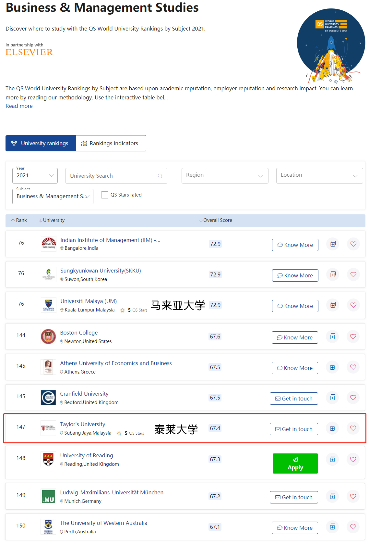The image size is (369, 546).
Task: Expand the Region dropdown
Action: click(x=225, y=176)
